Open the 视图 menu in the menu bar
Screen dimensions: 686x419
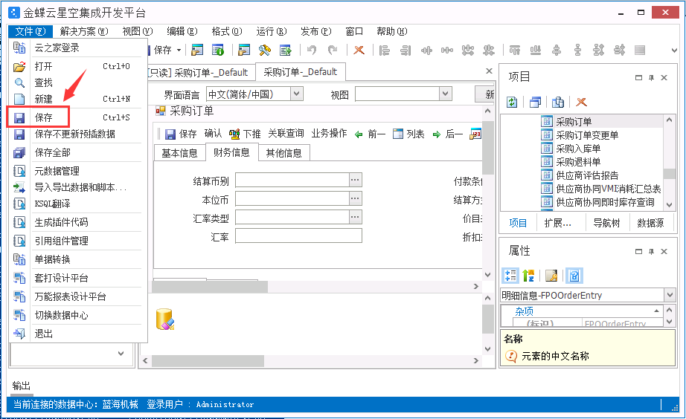pos(138,31)
